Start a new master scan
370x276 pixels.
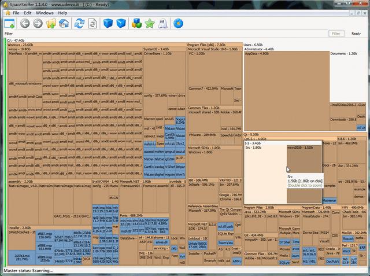point(79,24)
